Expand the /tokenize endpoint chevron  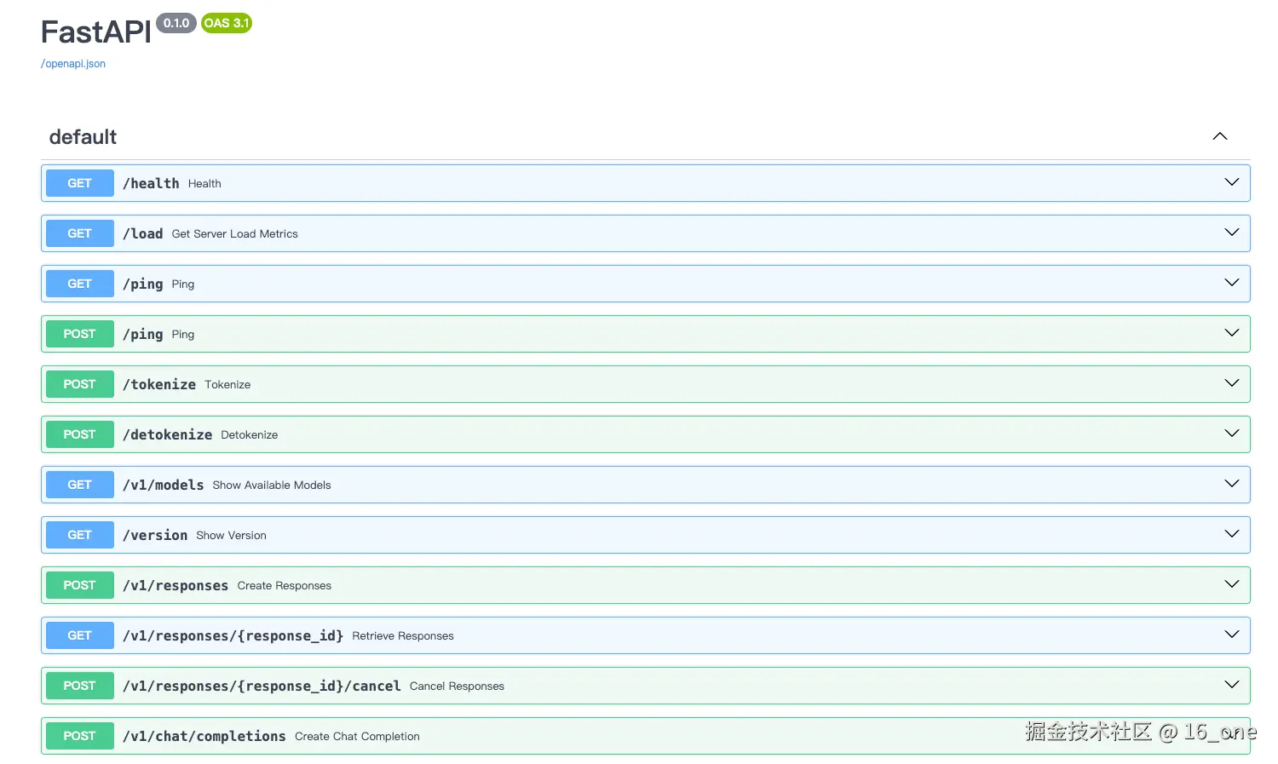(1232, 383)
